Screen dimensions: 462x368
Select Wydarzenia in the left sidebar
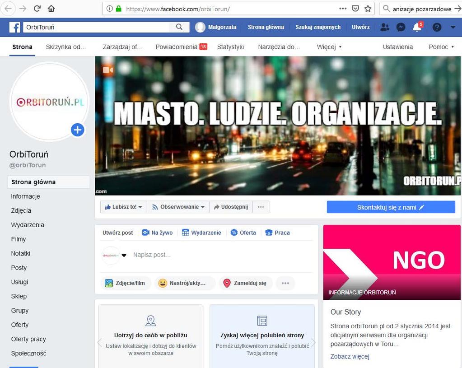28,225
